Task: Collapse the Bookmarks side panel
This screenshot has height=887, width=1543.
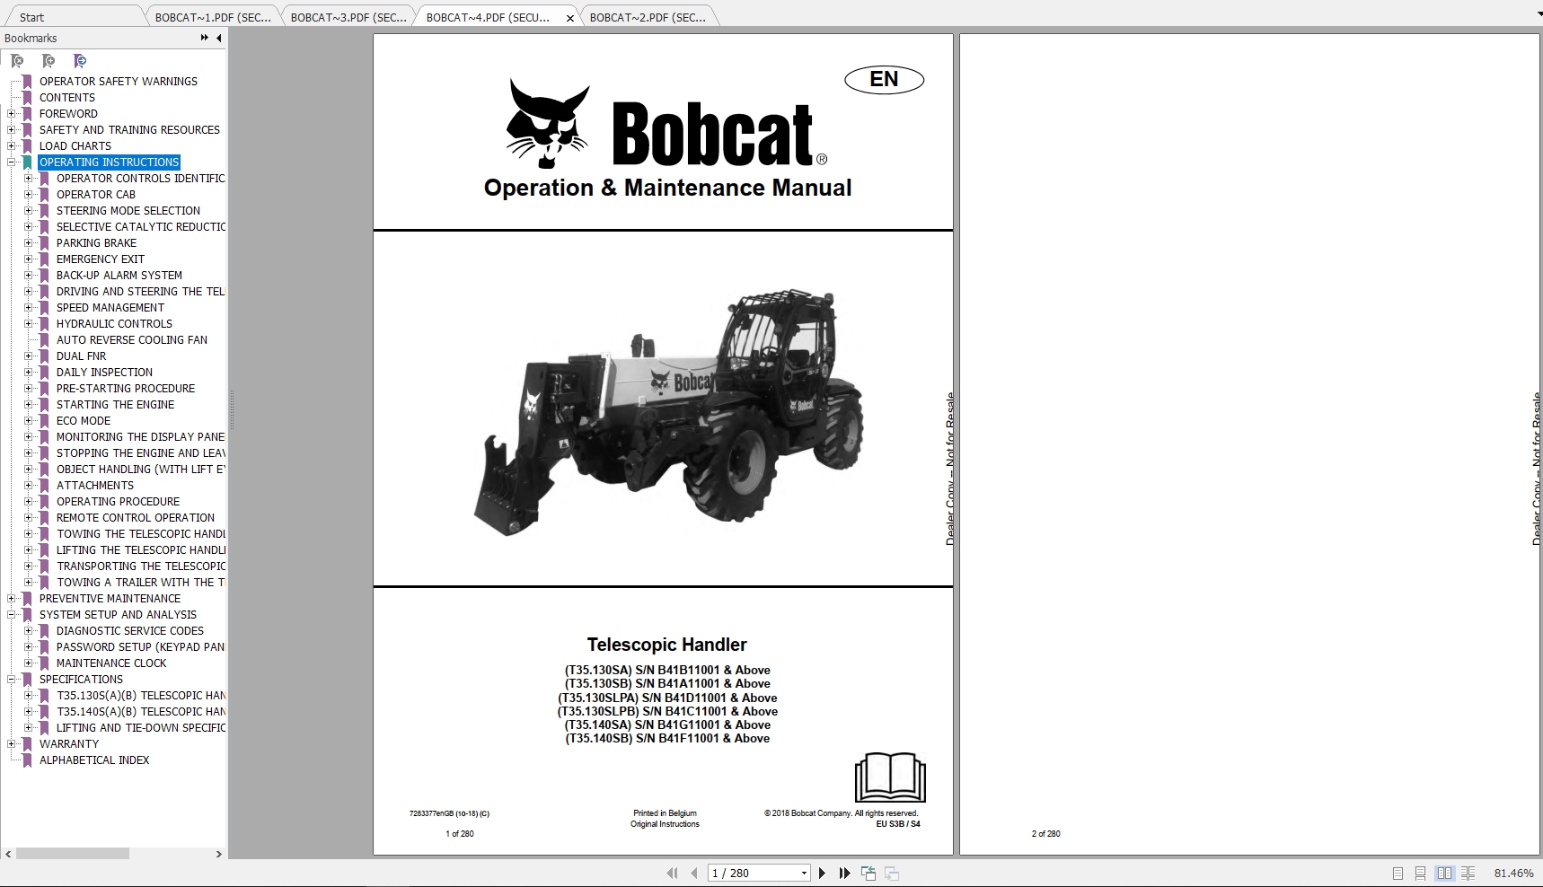Action: pyautogui.click(x=218, y=38)
